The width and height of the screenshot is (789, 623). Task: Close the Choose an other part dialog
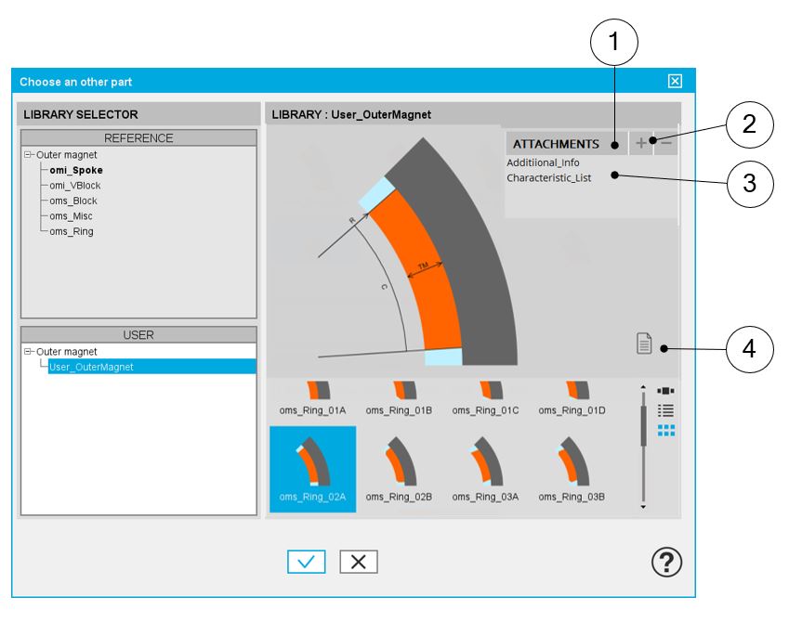(675, 82)
